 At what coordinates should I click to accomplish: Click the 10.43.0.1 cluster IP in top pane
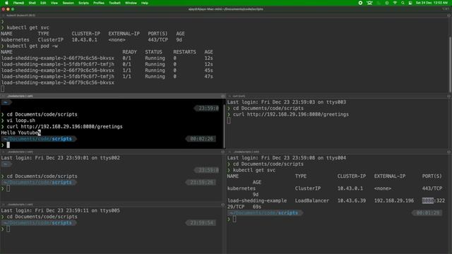pyautogui.click(x=85, y=40)
